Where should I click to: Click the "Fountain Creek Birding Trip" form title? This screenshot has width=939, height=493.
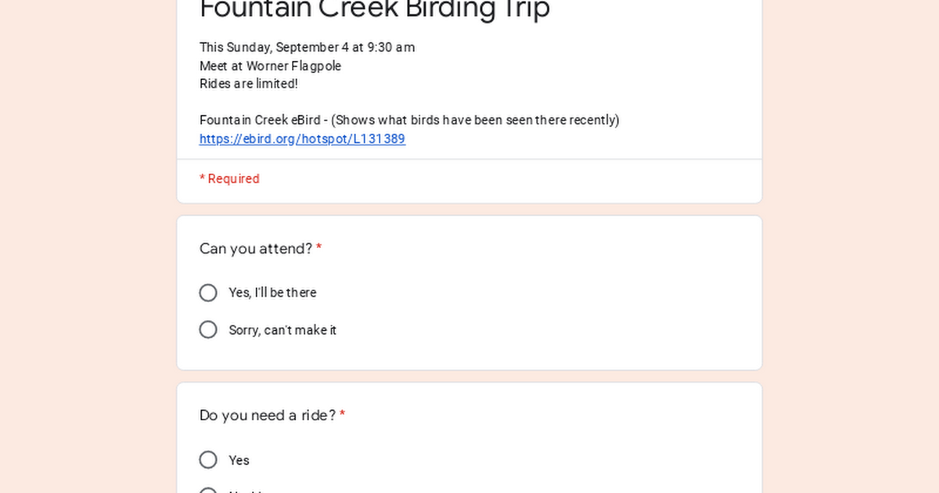click(375, 9)
